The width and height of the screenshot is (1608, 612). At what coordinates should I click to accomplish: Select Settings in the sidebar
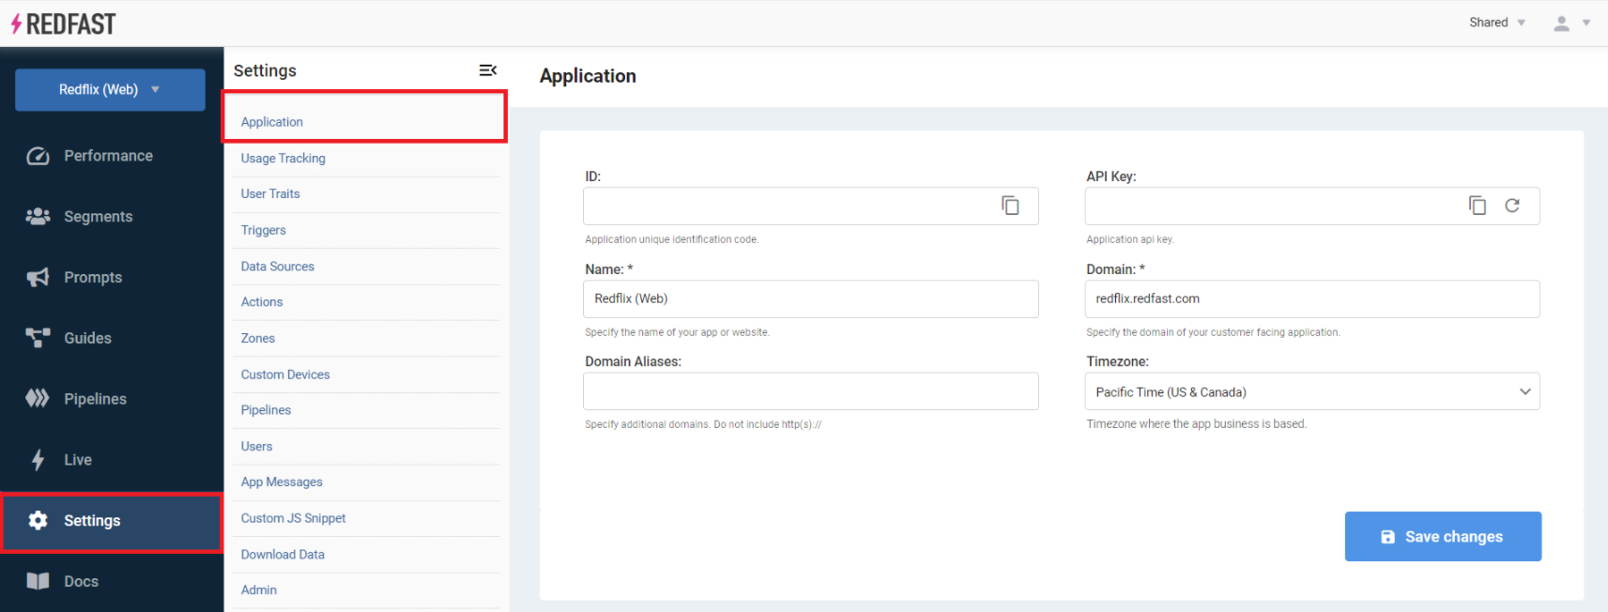pos(112,521)
